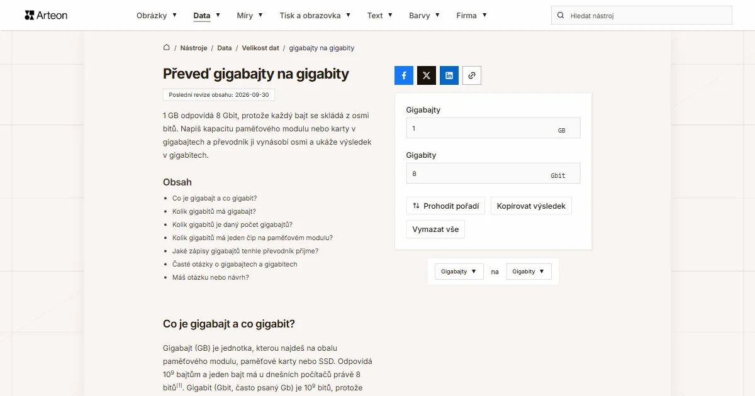Expand the Tisk a obrazovka menu
The width and height of the screenshot is (755, 396).
coord(315,15)
